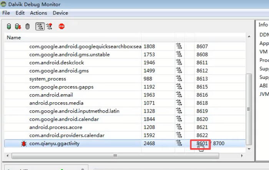Click the port value 8700
Viewport: 269px width, 170px height.
[219, 143]
